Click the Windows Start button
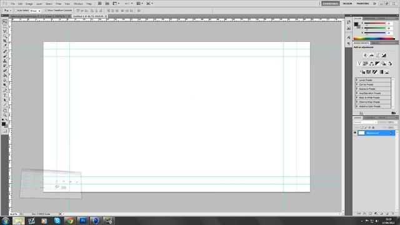 pos(6,221)
